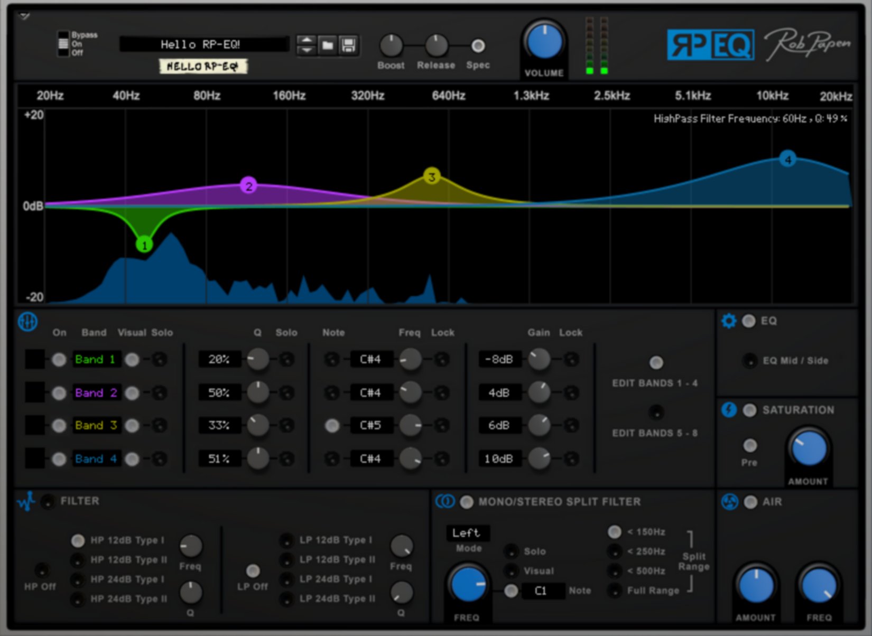Switch to Edit Bands 5 - 8
Image resolution: width=872 pixels, height=636 pixels.
(x=656, y=413)
